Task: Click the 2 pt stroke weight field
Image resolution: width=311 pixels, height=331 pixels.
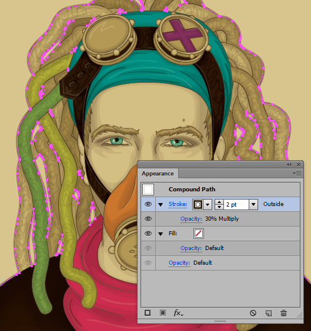Action: [236, 204]
